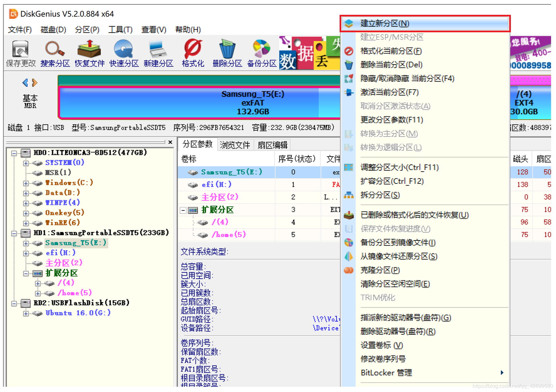Click the 卷标 column header

point(227,159)
